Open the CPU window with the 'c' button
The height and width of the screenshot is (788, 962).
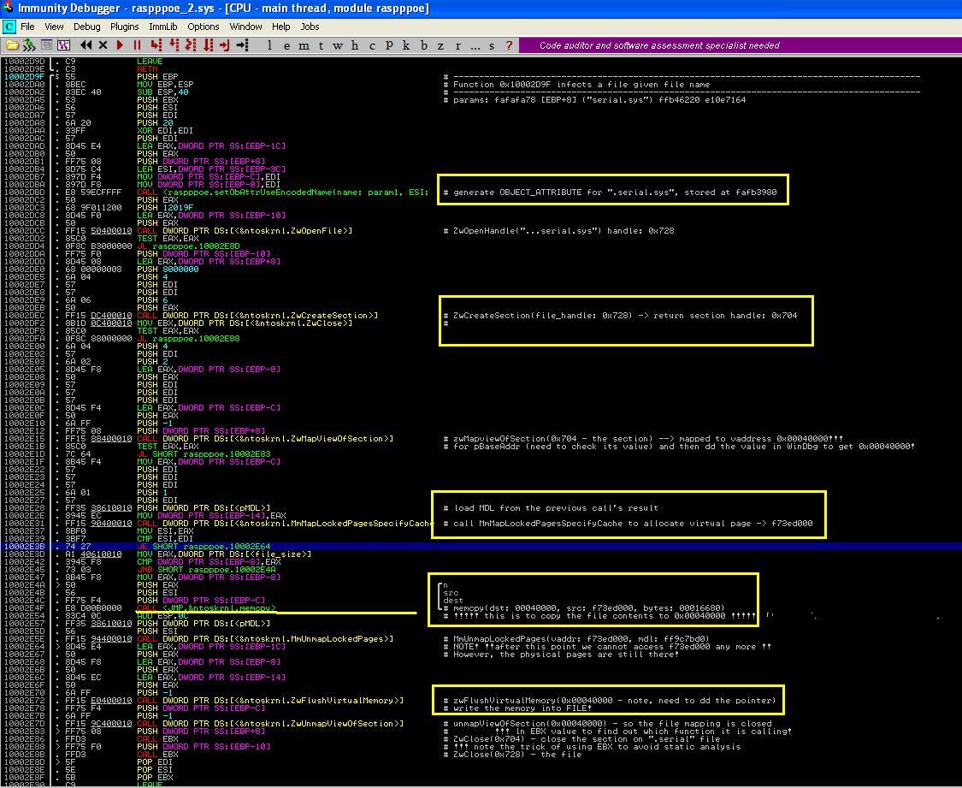pyautogui.click(x=372, y=46)
